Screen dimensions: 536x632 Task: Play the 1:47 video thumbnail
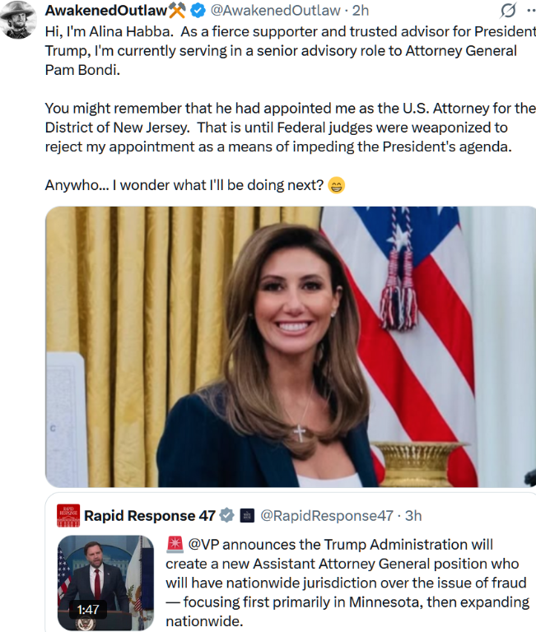tap(105, 583)
